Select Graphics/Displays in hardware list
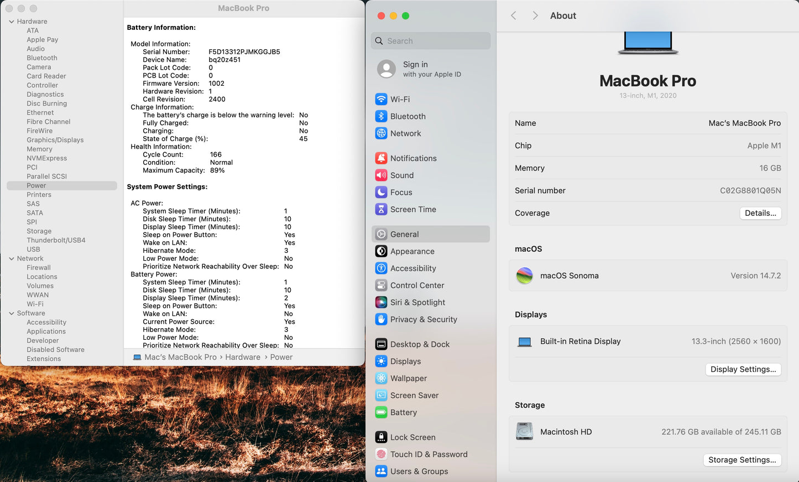The width and height of the screenshot is (799, 482). (55, 140)
